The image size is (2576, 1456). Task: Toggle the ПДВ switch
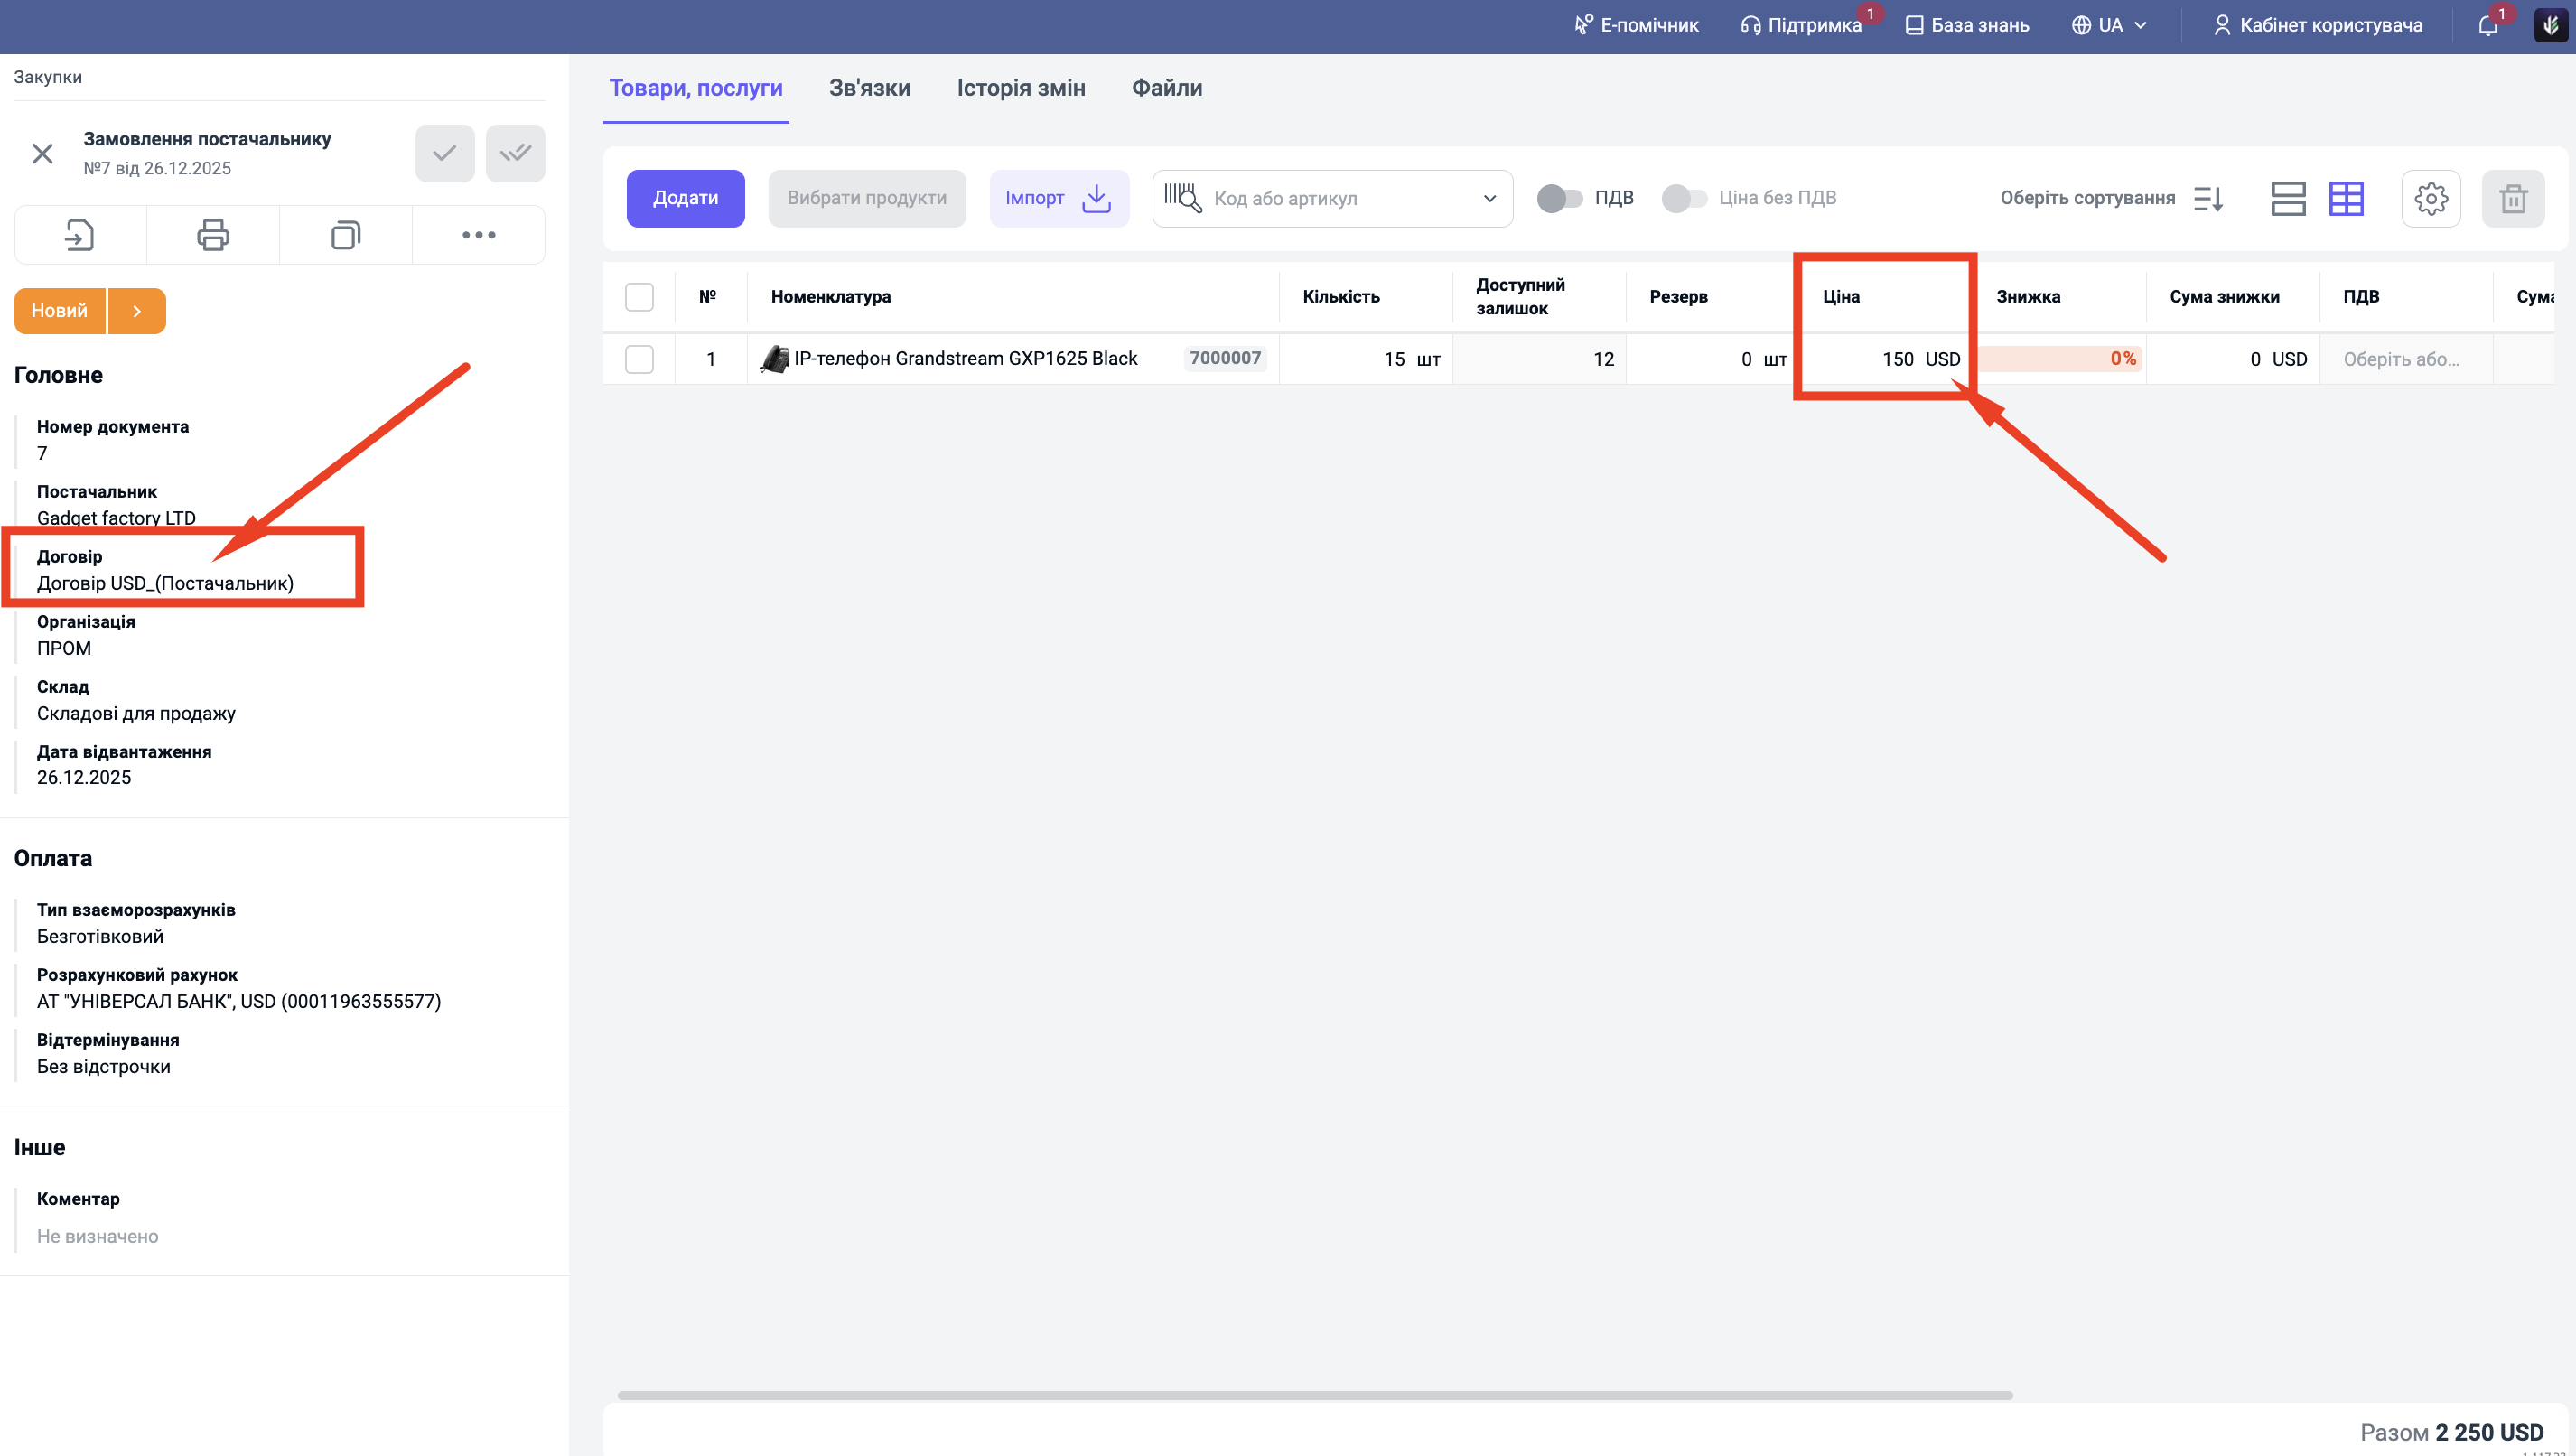[x=1559, y=198]
